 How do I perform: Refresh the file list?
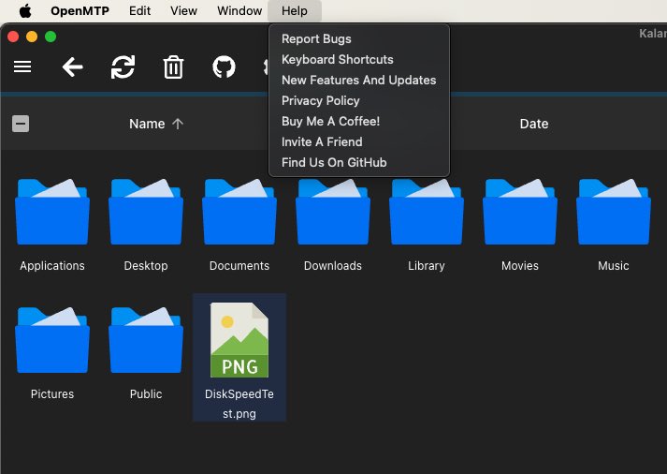pyautogui.click(x=123, y=67)
